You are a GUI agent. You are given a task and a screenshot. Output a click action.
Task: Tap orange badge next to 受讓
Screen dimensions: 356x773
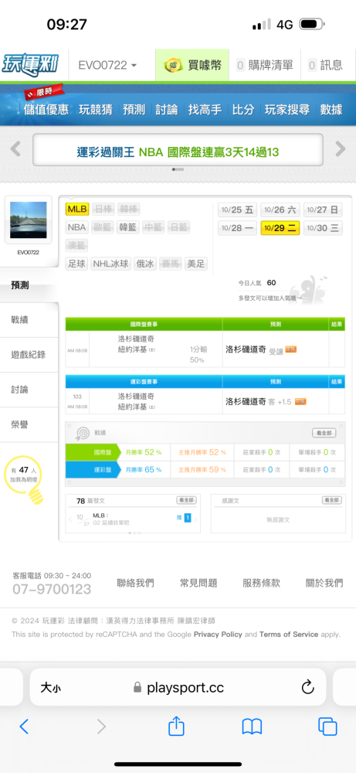pos(291,349)
